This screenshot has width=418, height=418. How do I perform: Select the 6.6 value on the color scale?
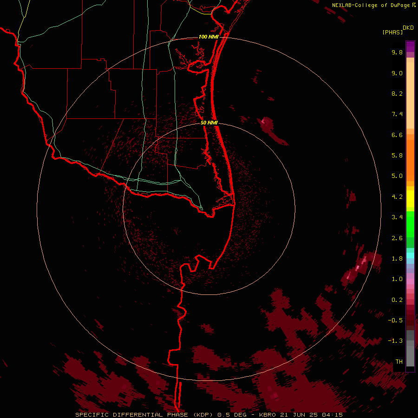click(397, 135)
